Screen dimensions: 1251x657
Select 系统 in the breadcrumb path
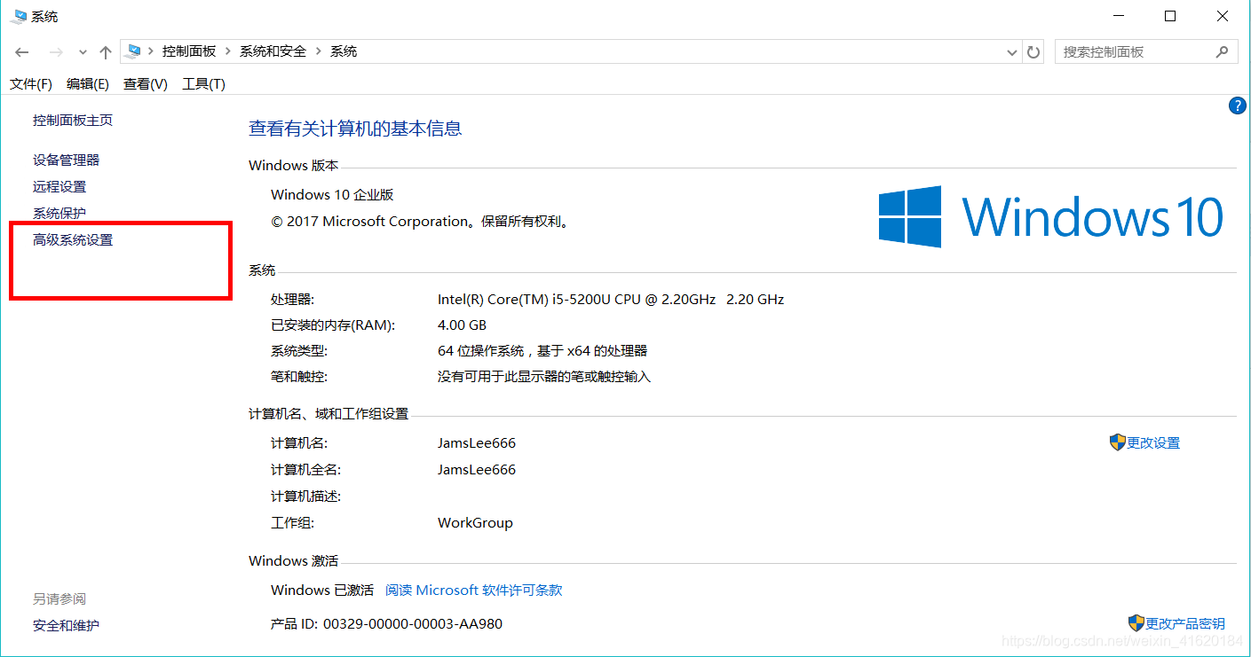344,51
